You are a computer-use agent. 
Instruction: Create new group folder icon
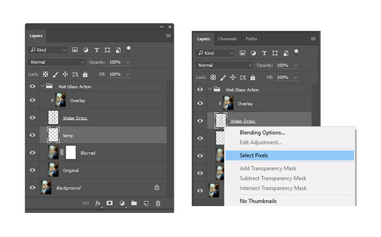(x=134, y=203)
